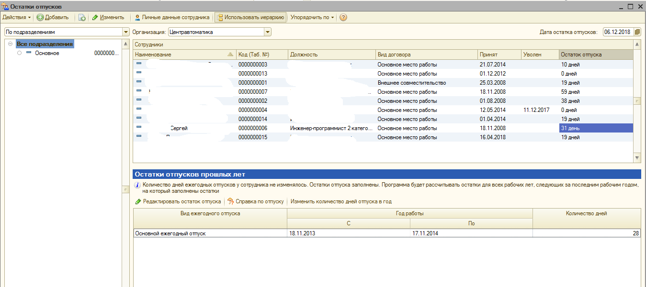This screenshot has height=287, width=646.
Task: Click the Дата остатка отпусков date field
Action: click(x=618, y=32)
